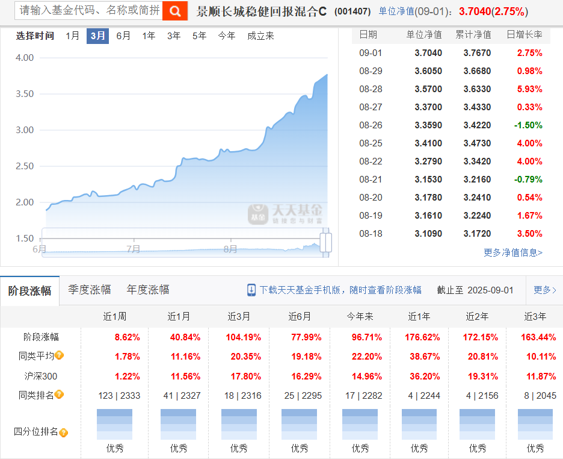Click the 近2年 quartile bar graphic

[x=477, y=424]
